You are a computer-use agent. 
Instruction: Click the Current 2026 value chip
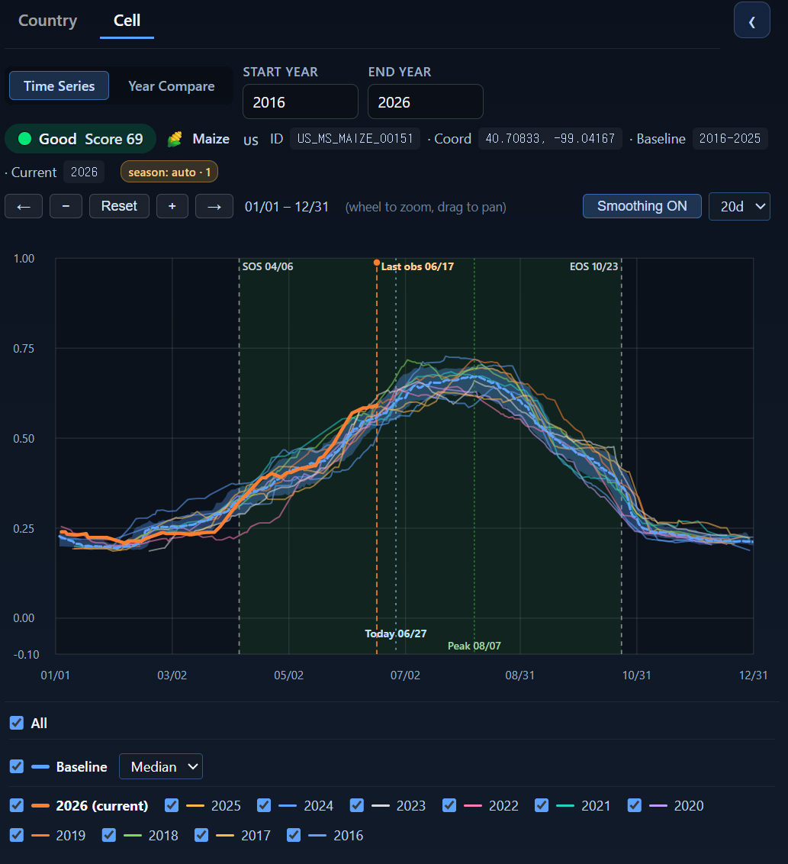(x=84, y=172)
